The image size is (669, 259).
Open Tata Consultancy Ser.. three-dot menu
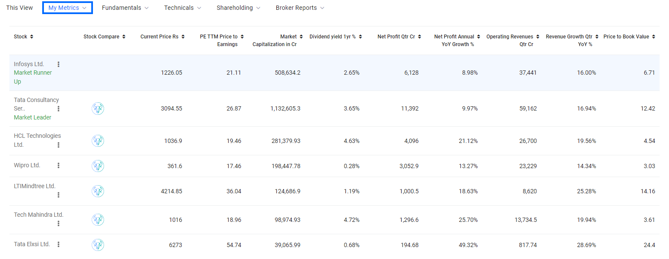tap(58, 109)
